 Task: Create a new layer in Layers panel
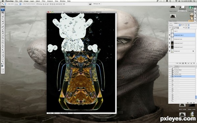point(191,63)
